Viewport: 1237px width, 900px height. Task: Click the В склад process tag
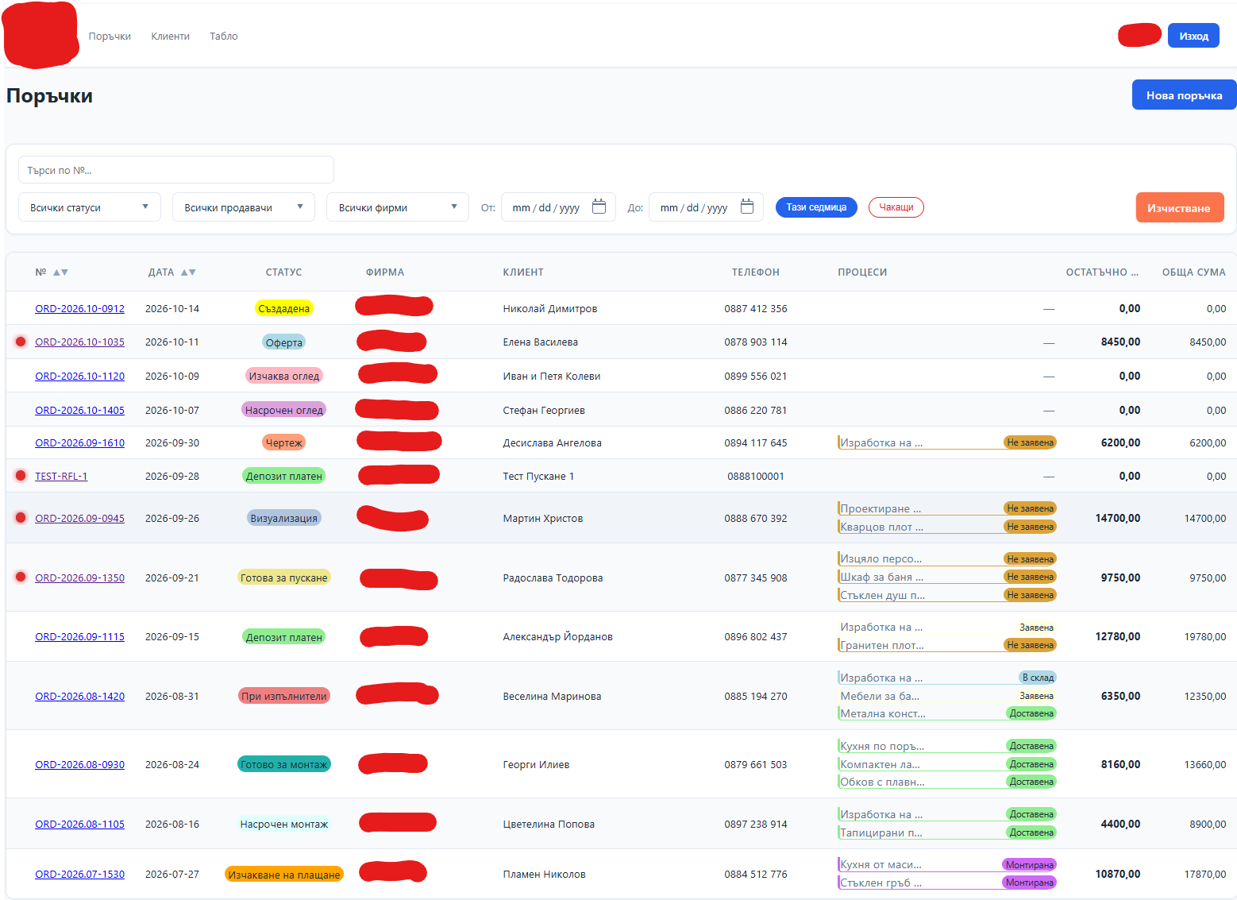pyautogui.click(x=1038, y=678)
